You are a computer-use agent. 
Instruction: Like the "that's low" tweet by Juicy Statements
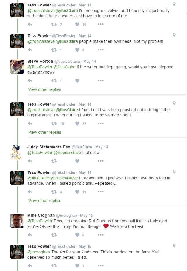pyautogui.click(x=77, y=161)
